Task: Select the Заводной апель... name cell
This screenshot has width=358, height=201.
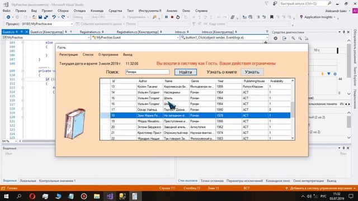Action: (176, 127)
